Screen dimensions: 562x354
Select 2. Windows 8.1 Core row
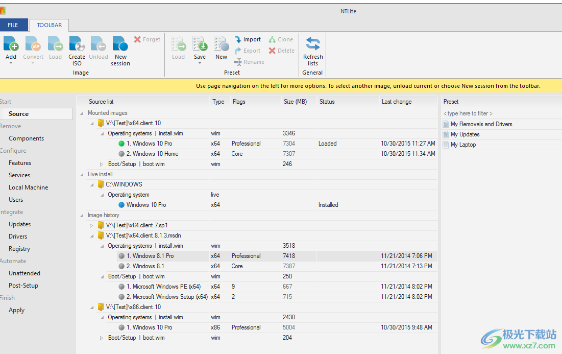(x=277, y=266)
